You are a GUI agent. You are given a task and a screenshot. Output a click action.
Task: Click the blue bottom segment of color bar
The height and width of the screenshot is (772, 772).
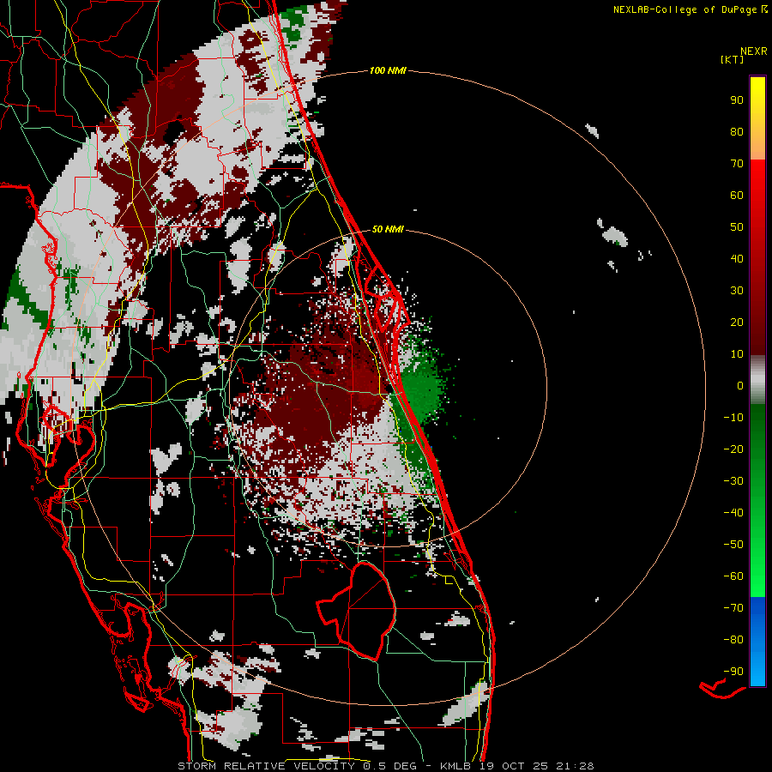[757, 641]
